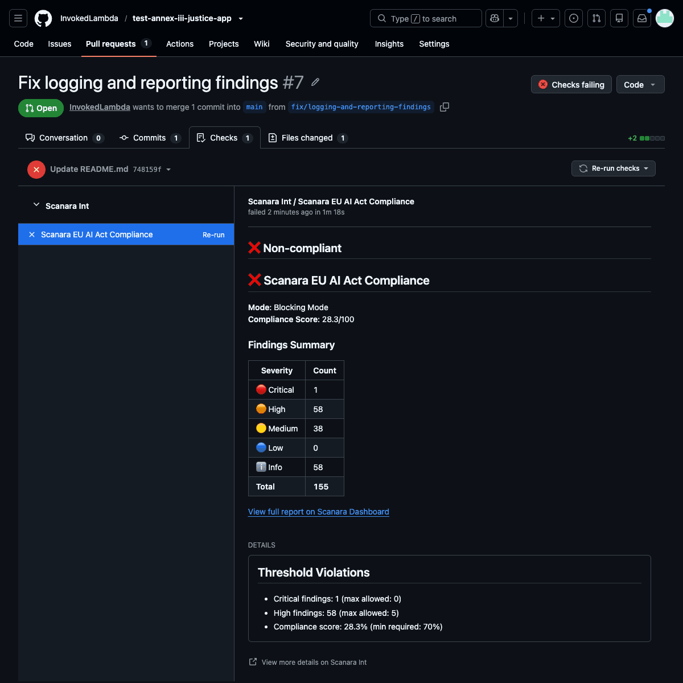Screen dimensions: 683x683
Task: Open the Copilot chat icon
Action: (x=495, y=18)
